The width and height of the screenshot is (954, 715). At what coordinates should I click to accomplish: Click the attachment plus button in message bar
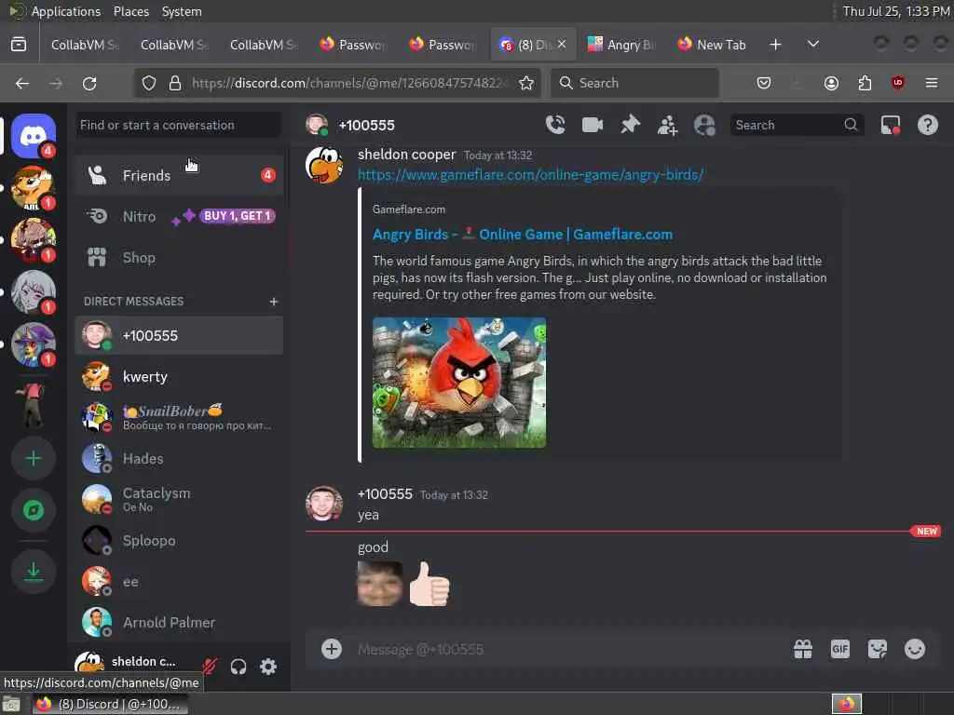click(332, 649)
